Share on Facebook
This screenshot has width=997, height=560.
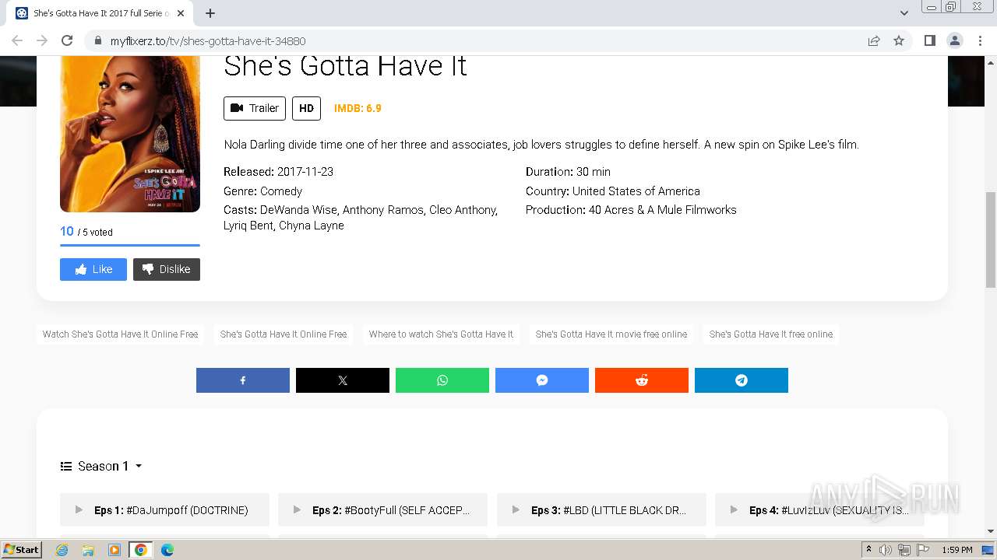coord(243,380)
